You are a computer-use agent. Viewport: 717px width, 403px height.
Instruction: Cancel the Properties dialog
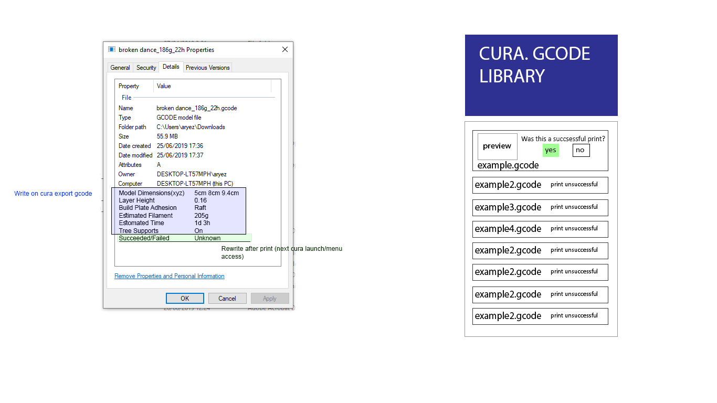click(227, 298)
